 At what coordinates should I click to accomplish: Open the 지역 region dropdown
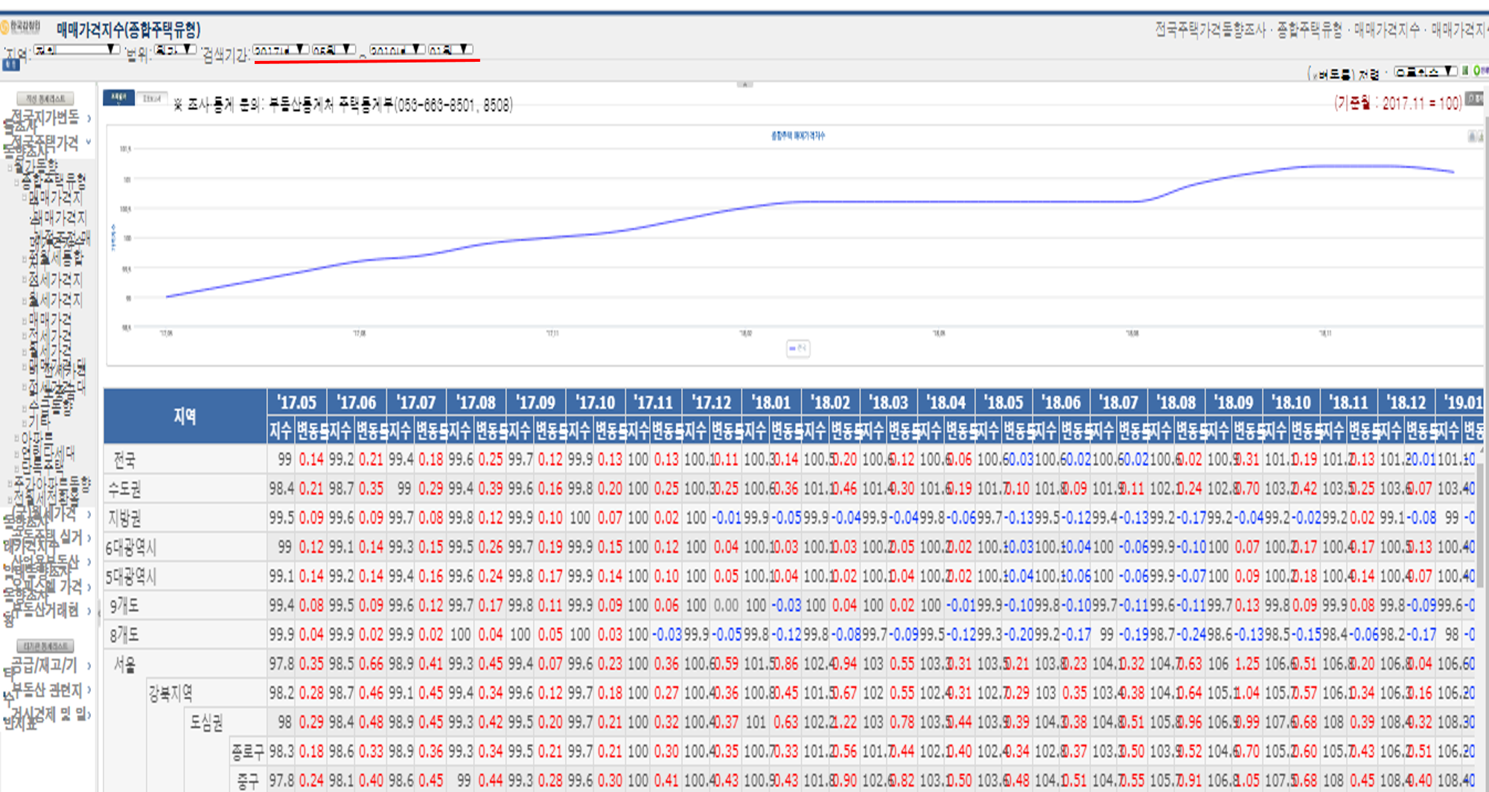point(77,50)
